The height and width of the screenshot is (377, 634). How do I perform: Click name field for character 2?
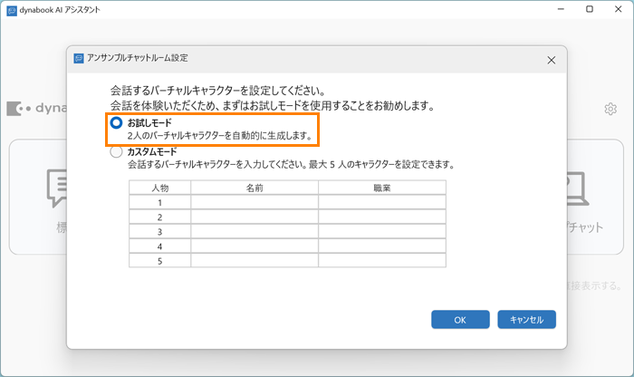click(255, 217)
